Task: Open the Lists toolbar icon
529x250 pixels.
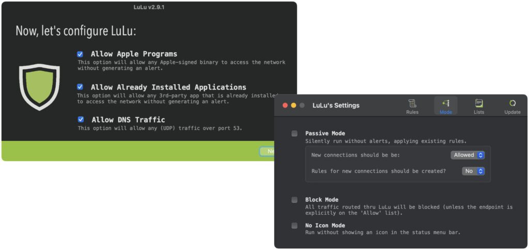Action: tap(479, 106)
